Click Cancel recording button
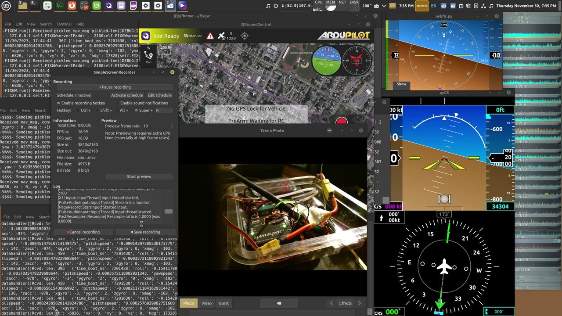562x316 pixels. pyautogui.click(x=83, y=232)
